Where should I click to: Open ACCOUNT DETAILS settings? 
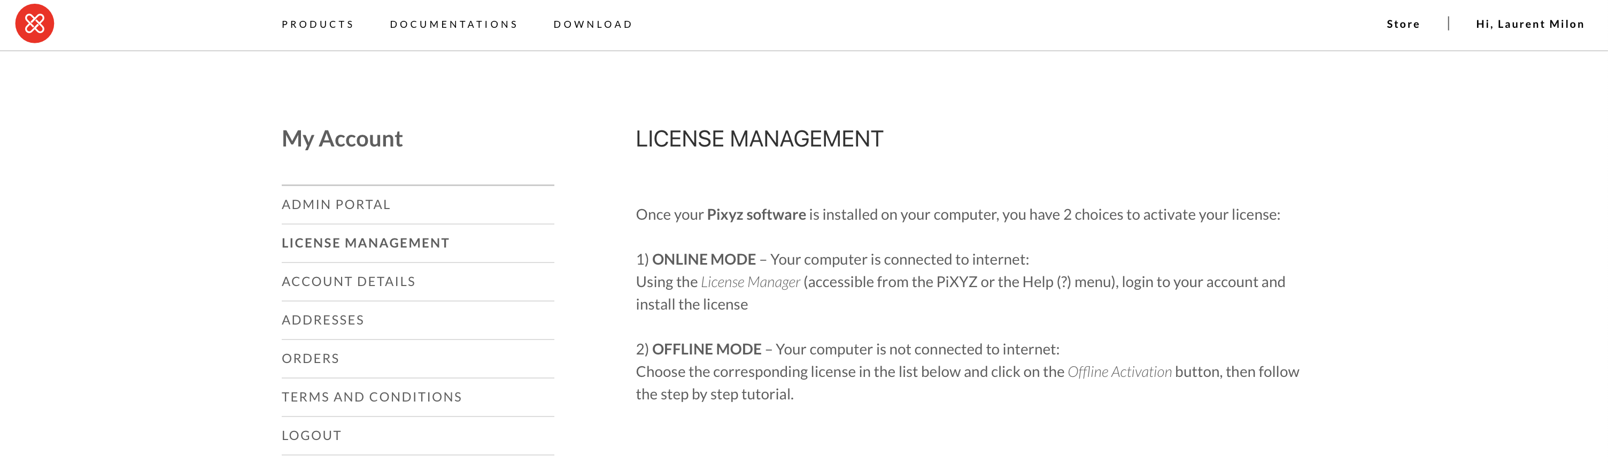click(347, 281)
